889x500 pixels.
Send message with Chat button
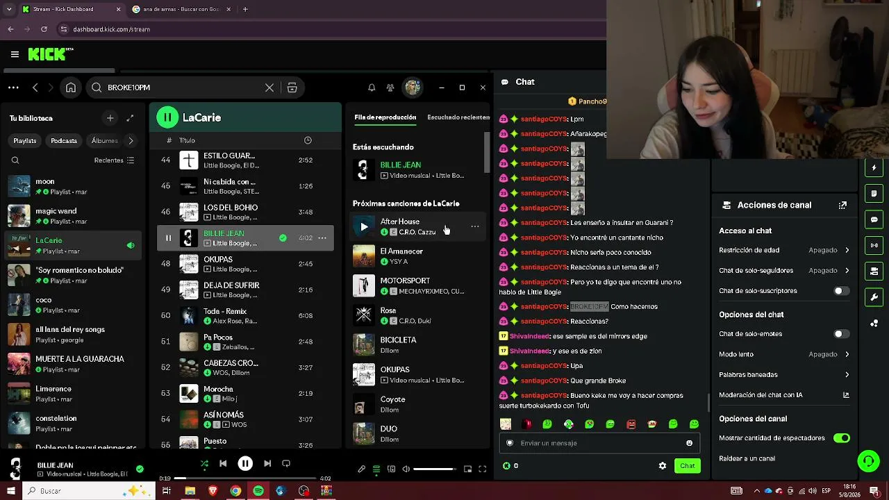pyautogui.click(x=687, y=466)
